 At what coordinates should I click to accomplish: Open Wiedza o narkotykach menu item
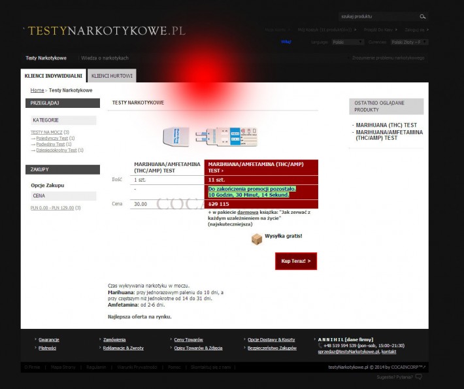pos(105,58)
